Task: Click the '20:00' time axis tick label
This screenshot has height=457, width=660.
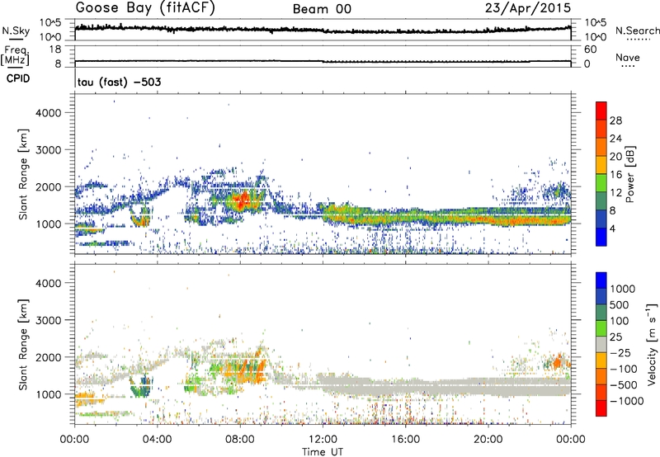Action: coord(488,440)
